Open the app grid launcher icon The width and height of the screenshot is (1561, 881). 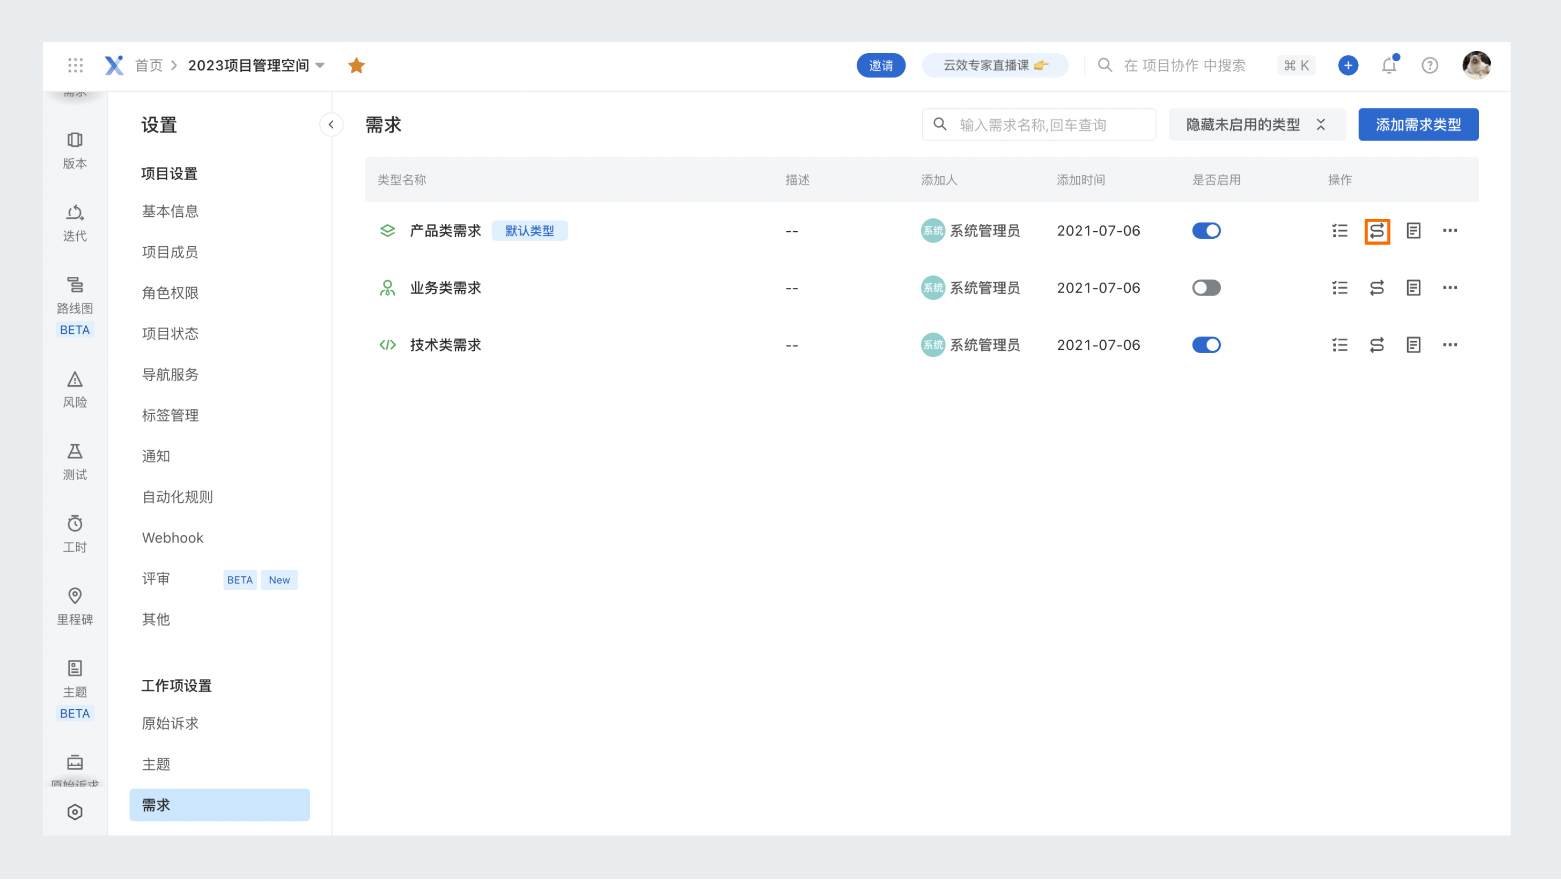click(x=75, y=65)
